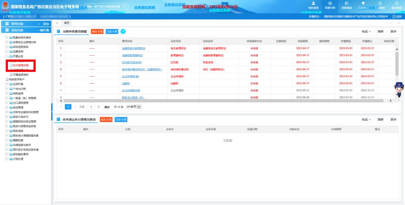Open the 20条/页 page size dropdown
Screen dimensions: 405x205
133,107
